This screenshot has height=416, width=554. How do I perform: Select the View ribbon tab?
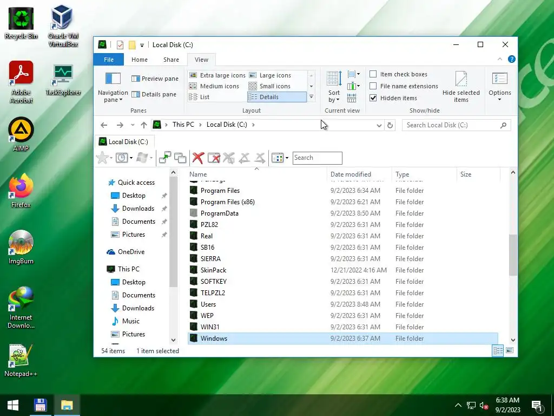[201, 60]
